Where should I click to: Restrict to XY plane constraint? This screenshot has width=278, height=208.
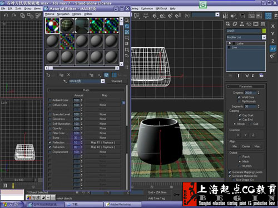pos(273,49)
